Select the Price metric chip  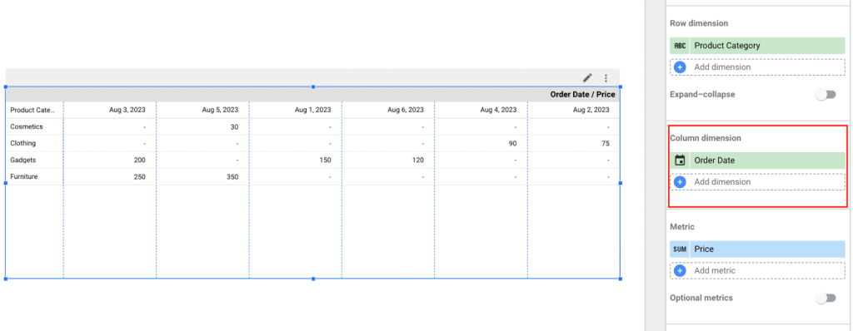pos(758,249)
